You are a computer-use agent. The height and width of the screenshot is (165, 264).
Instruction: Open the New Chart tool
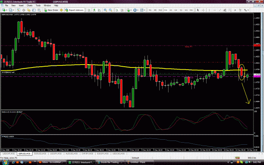pyautogui.click(x=3, y=10)
